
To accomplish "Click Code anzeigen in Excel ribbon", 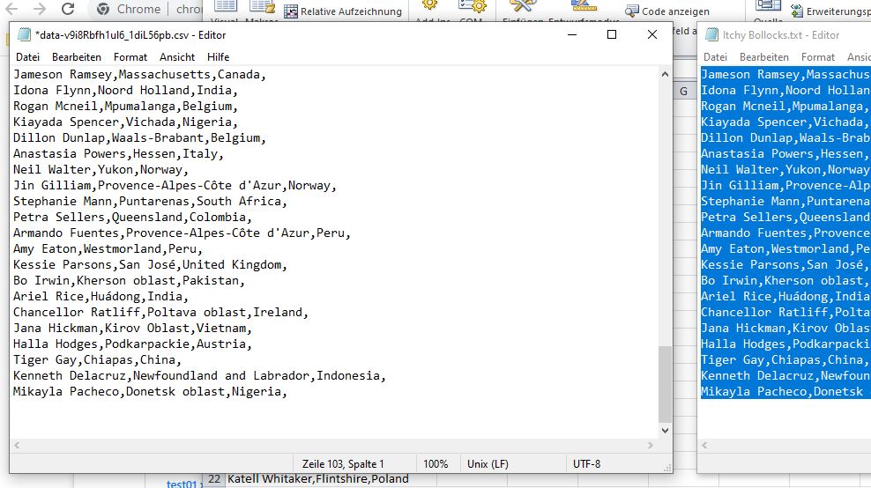I will coord(667,11).
